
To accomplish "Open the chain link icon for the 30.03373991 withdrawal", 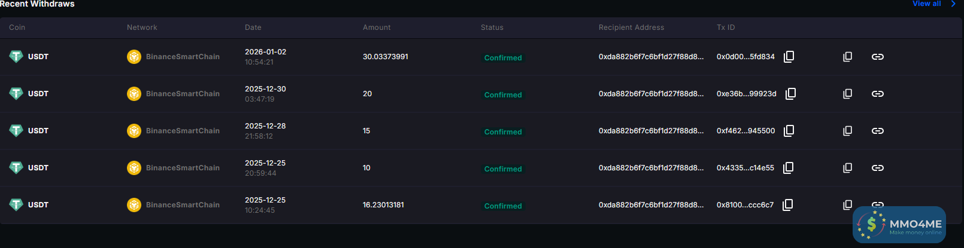I will 878,57.
